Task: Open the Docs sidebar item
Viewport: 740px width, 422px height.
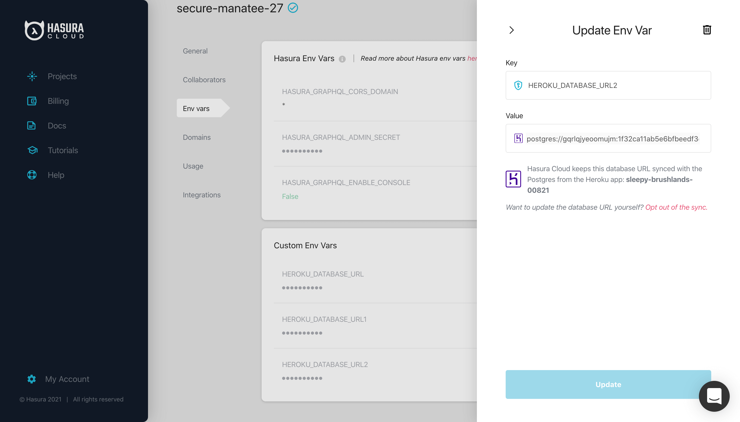Action: pyautogui.click(x=57, y=125)
